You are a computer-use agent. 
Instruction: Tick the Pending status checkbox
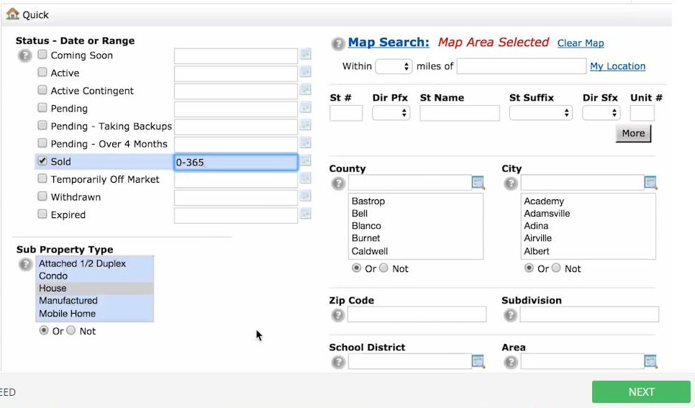pyautogui.click(x=42, y=107)
